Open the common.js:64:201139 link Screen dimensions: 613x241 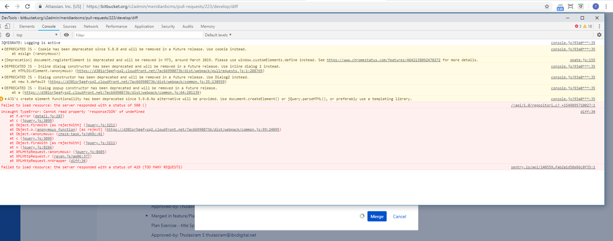[112, 93]
